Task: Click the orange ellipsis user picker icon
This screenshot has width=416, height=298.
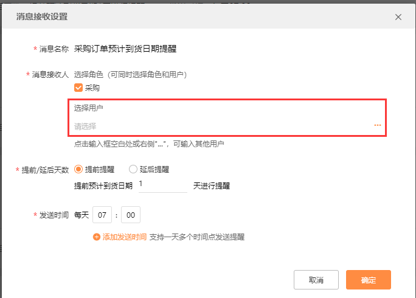Action: (378, 125)
